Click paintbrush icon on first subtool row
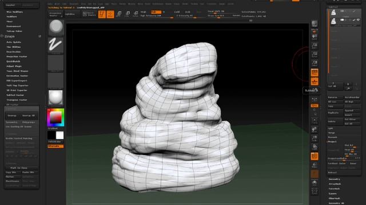This screenshot has height=205, width=366. (354, 11)
